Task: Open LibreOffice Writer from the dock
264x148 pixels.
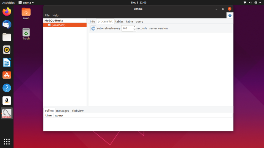Action: [x=7, y=62]
